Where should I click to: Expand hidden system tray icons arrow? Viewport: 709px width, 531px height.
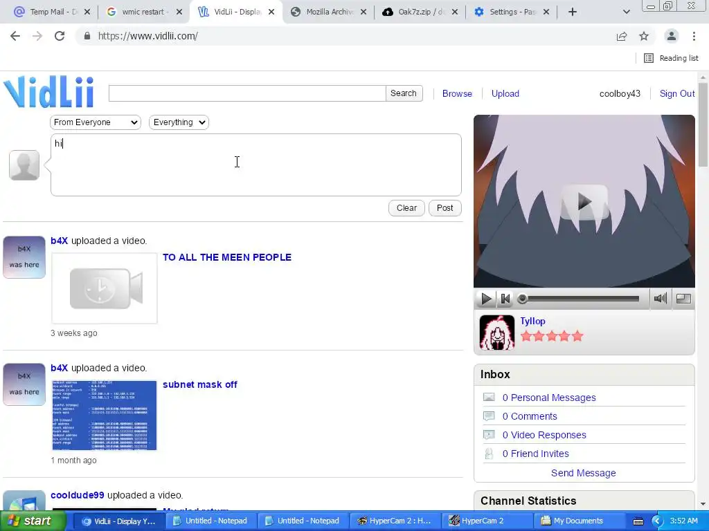tap(657, 521)
